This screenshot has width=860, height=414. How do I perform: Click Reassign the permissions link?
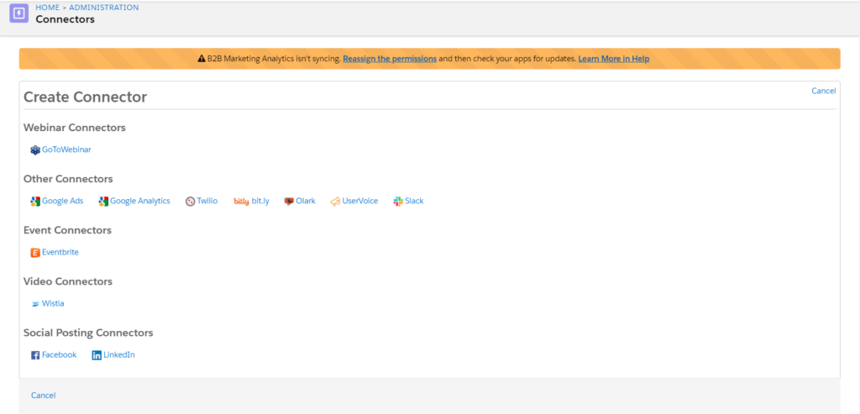pos(390,59)
